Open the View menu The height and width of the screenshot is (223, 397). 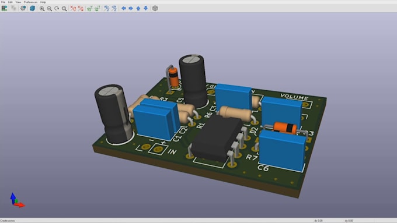tap(18, 2)
